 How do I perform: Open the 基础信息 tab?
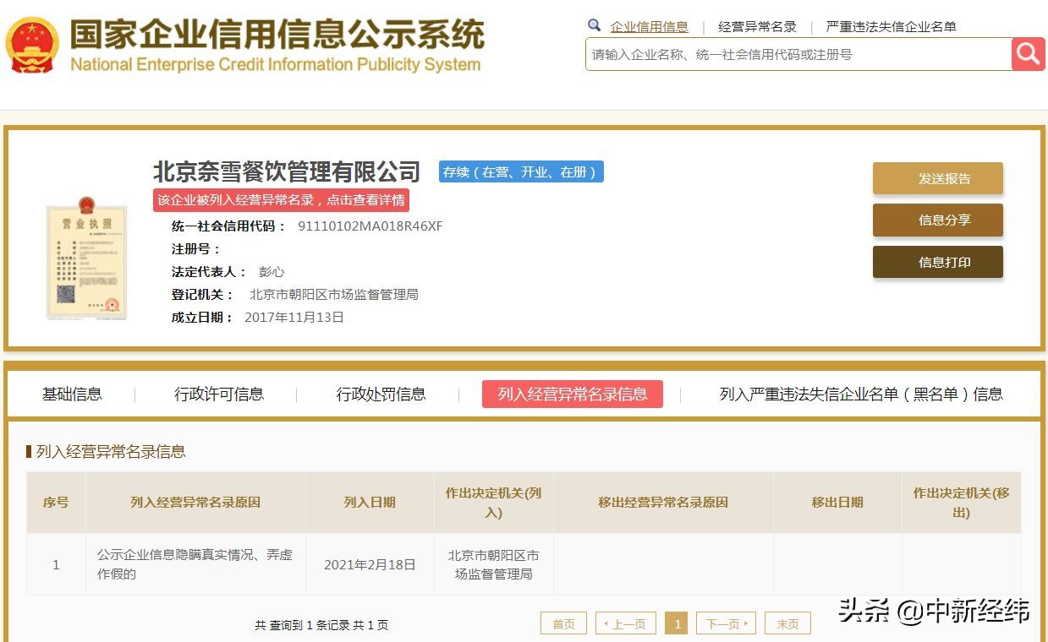click(x=72, y=394)
